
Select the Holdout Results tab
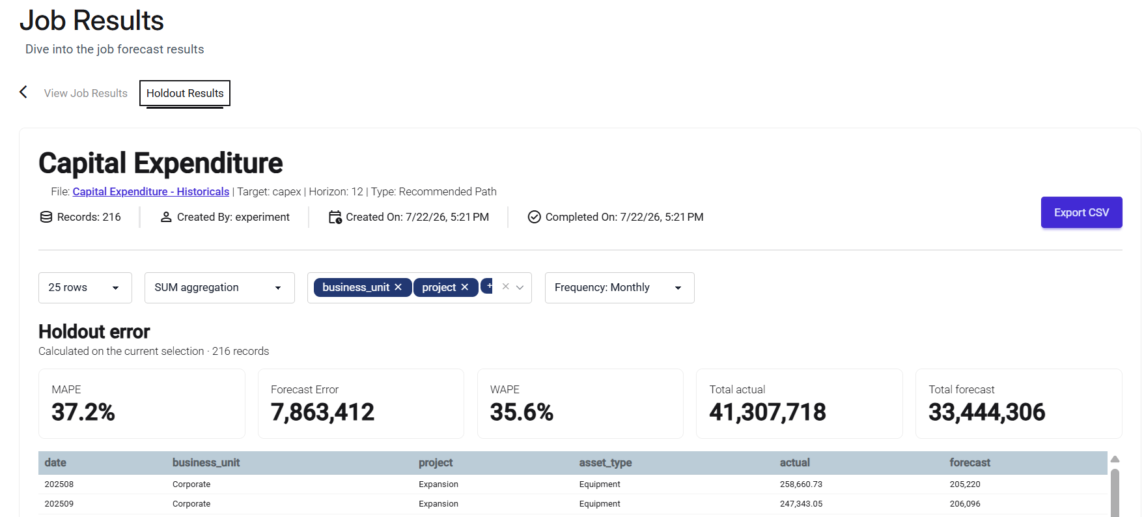tap(185, 93)
